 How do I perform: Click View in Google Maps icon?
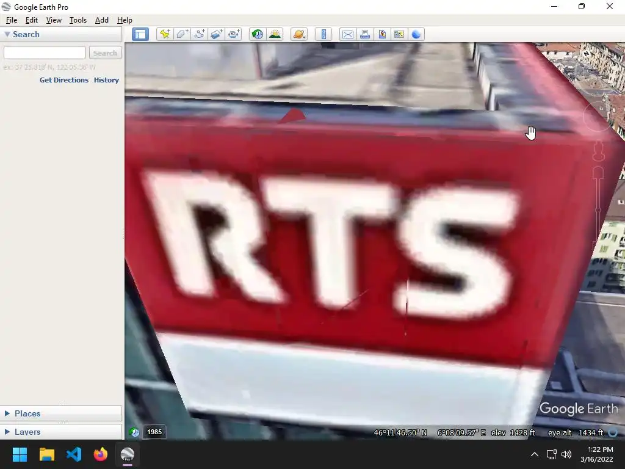click(x=399, y=34)
